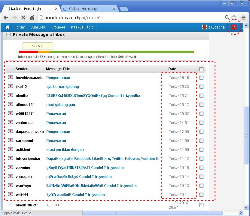
Task: Click message icon for aslikloni row
Action: (x=11, y=149)
